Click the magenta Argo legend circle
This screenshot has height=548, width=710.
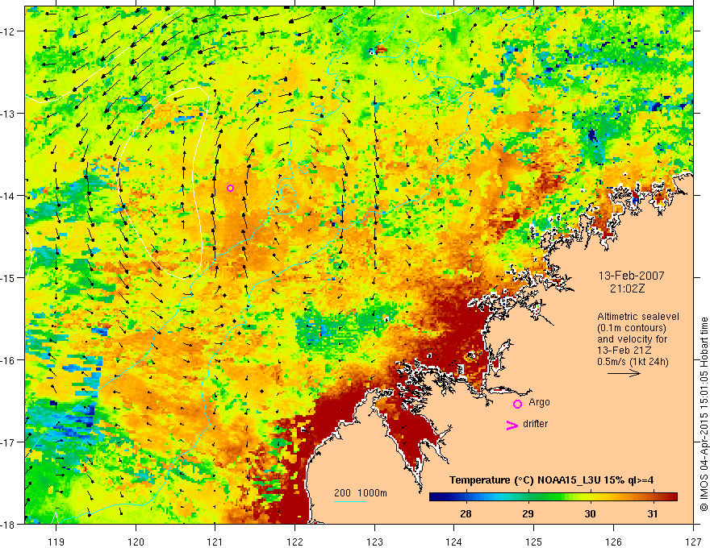click(517, 404)
